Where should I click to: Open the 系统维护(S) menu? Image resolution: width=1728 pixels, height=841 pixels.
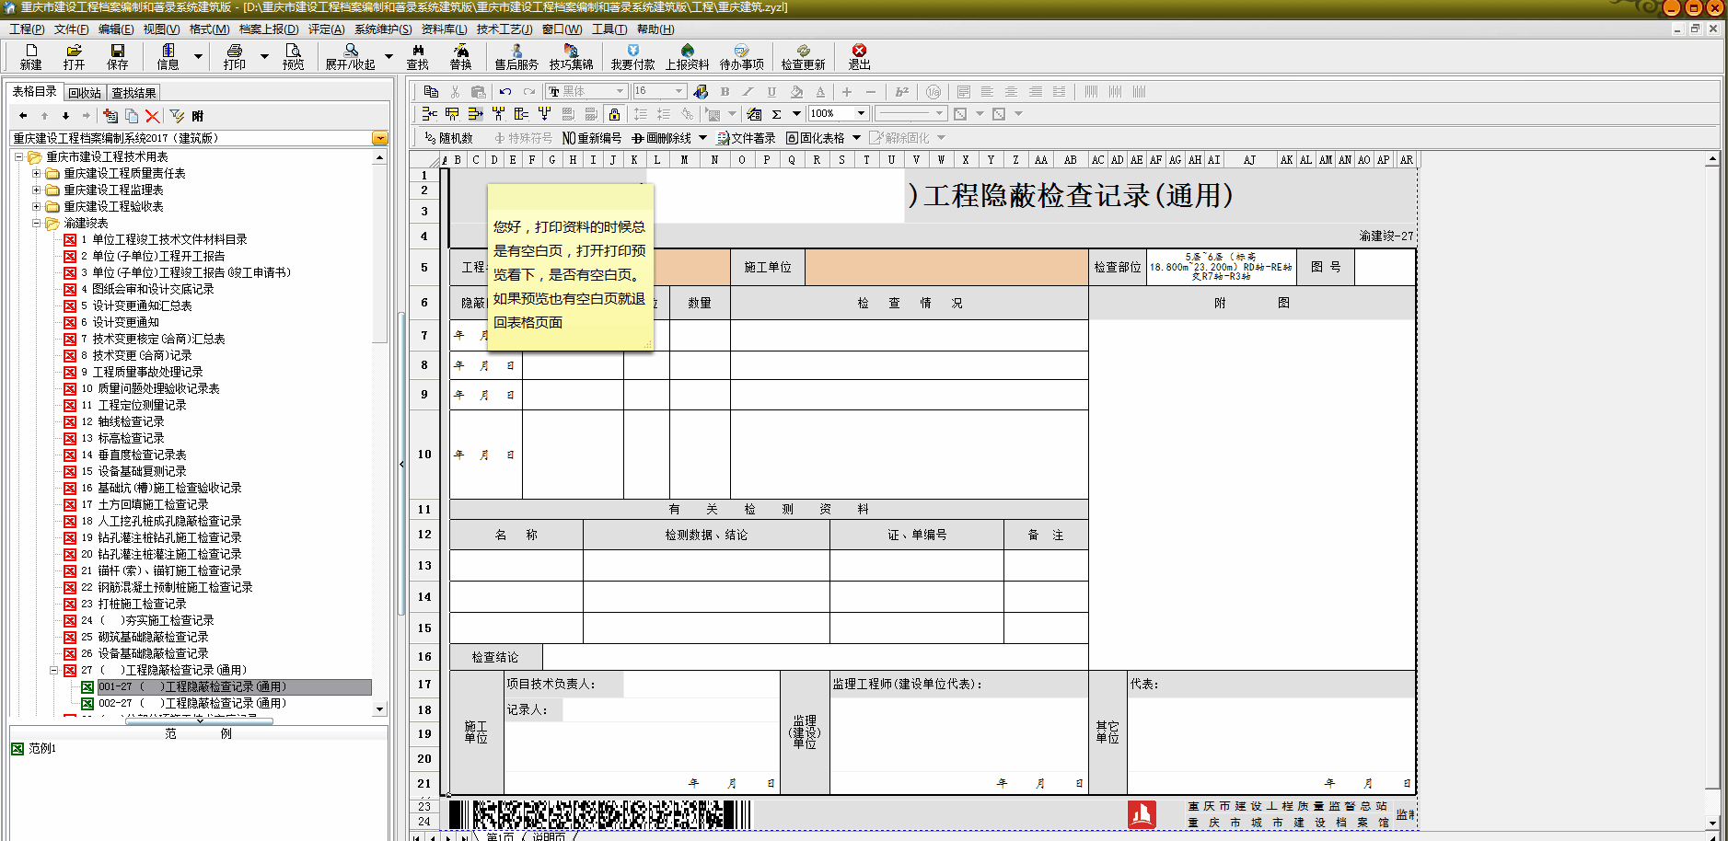383,29
